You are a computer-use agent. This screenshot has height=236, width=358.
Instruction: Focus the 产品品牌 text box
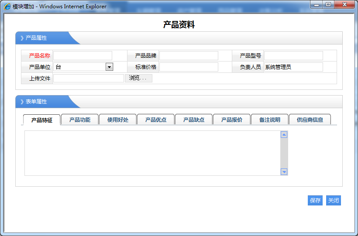click(189, 55)
